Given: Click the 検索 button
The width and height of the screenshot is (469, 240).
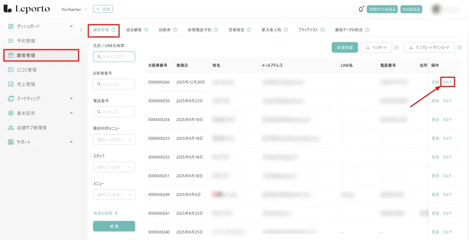Looking at the screenshot, I should pyautogui.click(x=114, y=226).
